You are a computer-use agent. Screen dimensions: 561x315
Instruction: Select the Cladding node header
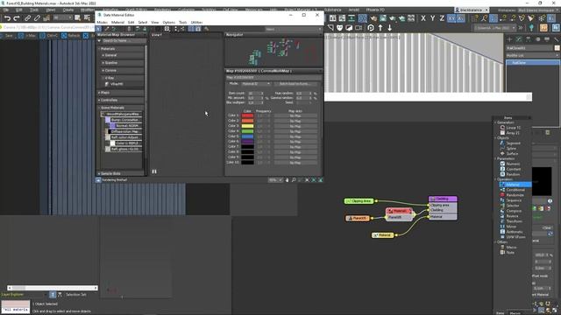pyautogui.click(x=443, y=199)
